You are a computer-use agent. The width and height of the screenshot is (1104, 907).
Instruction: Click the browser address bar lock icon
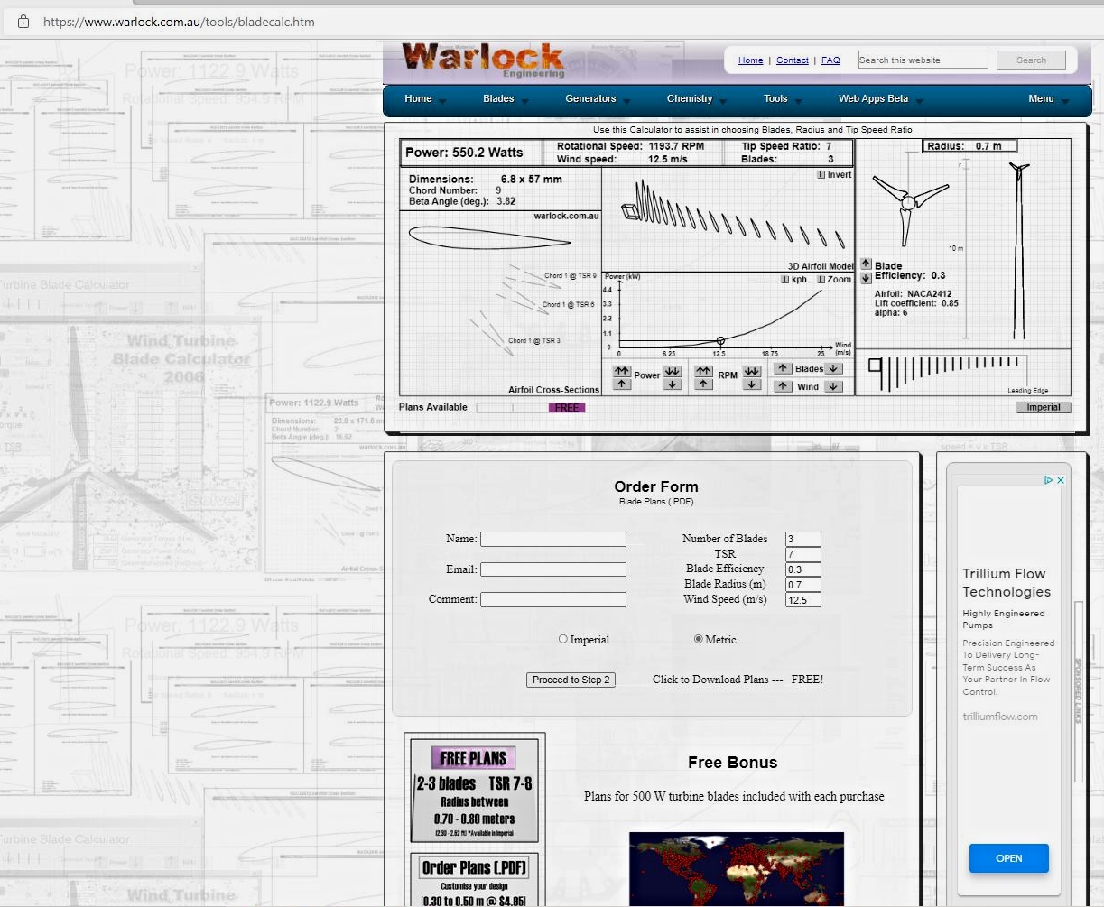pos(24,21)
